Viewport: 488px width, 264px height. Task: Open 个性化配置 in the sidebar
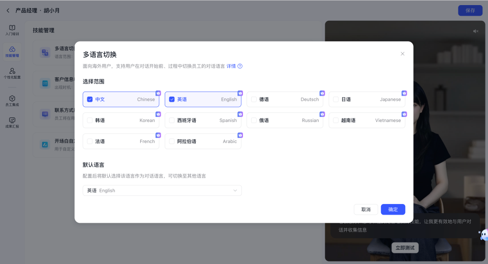tap(12, 73)
